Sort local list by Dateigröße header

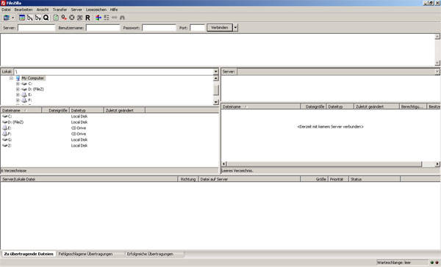tap(55, 110)
